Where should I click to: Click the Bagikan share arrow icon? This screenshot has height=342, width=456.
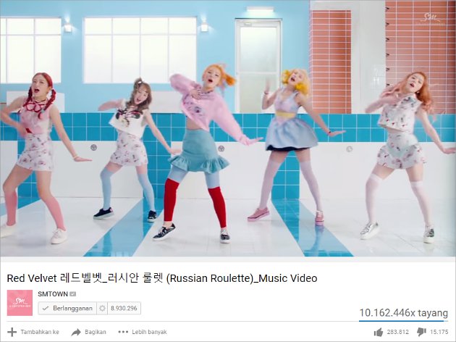coord(76,332)
